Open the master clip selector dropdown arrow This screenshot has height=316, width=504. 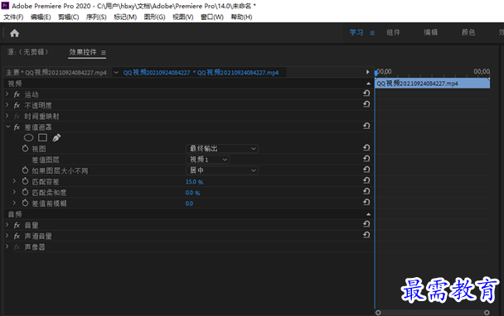(116, 73)
